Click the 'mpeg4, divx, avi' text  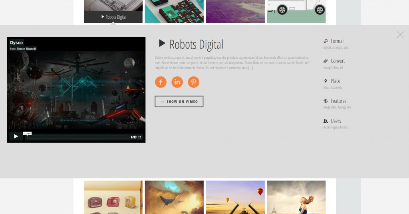click(x=333, y=68)
